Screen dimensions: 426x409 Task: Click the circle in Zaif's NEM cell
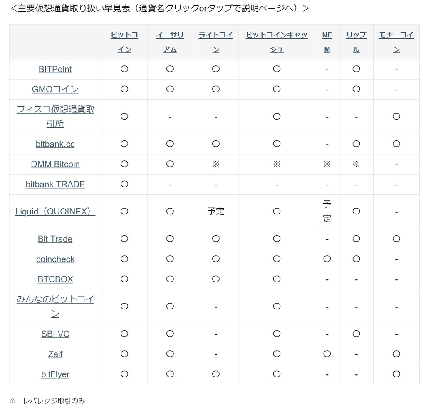click(x=327, y=354)
